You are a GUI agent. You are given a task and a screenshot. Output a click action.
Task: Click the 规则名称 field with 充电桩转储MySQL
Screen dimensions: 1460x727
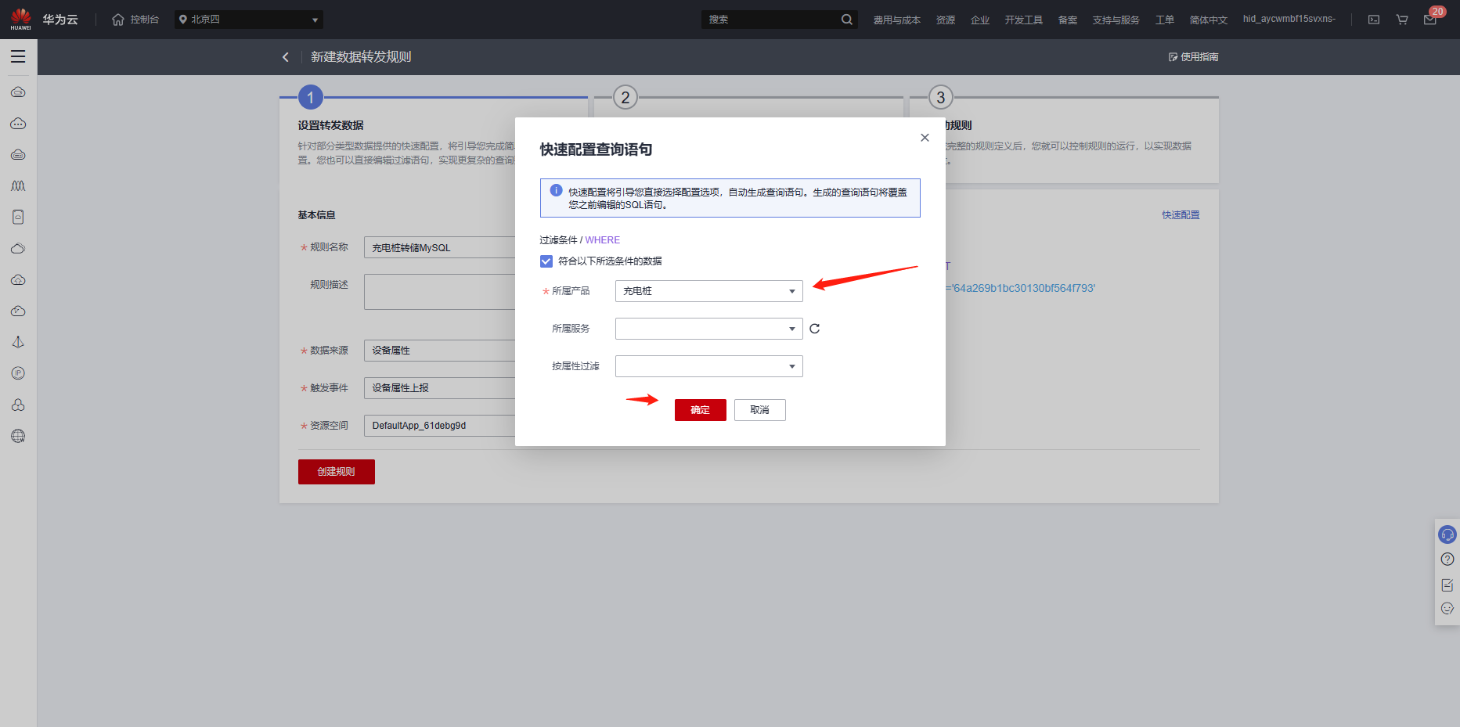(x=440, y=248)
